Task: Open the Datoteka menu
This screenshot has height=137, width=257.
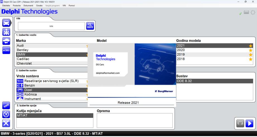Action: [x=6, y=6]
